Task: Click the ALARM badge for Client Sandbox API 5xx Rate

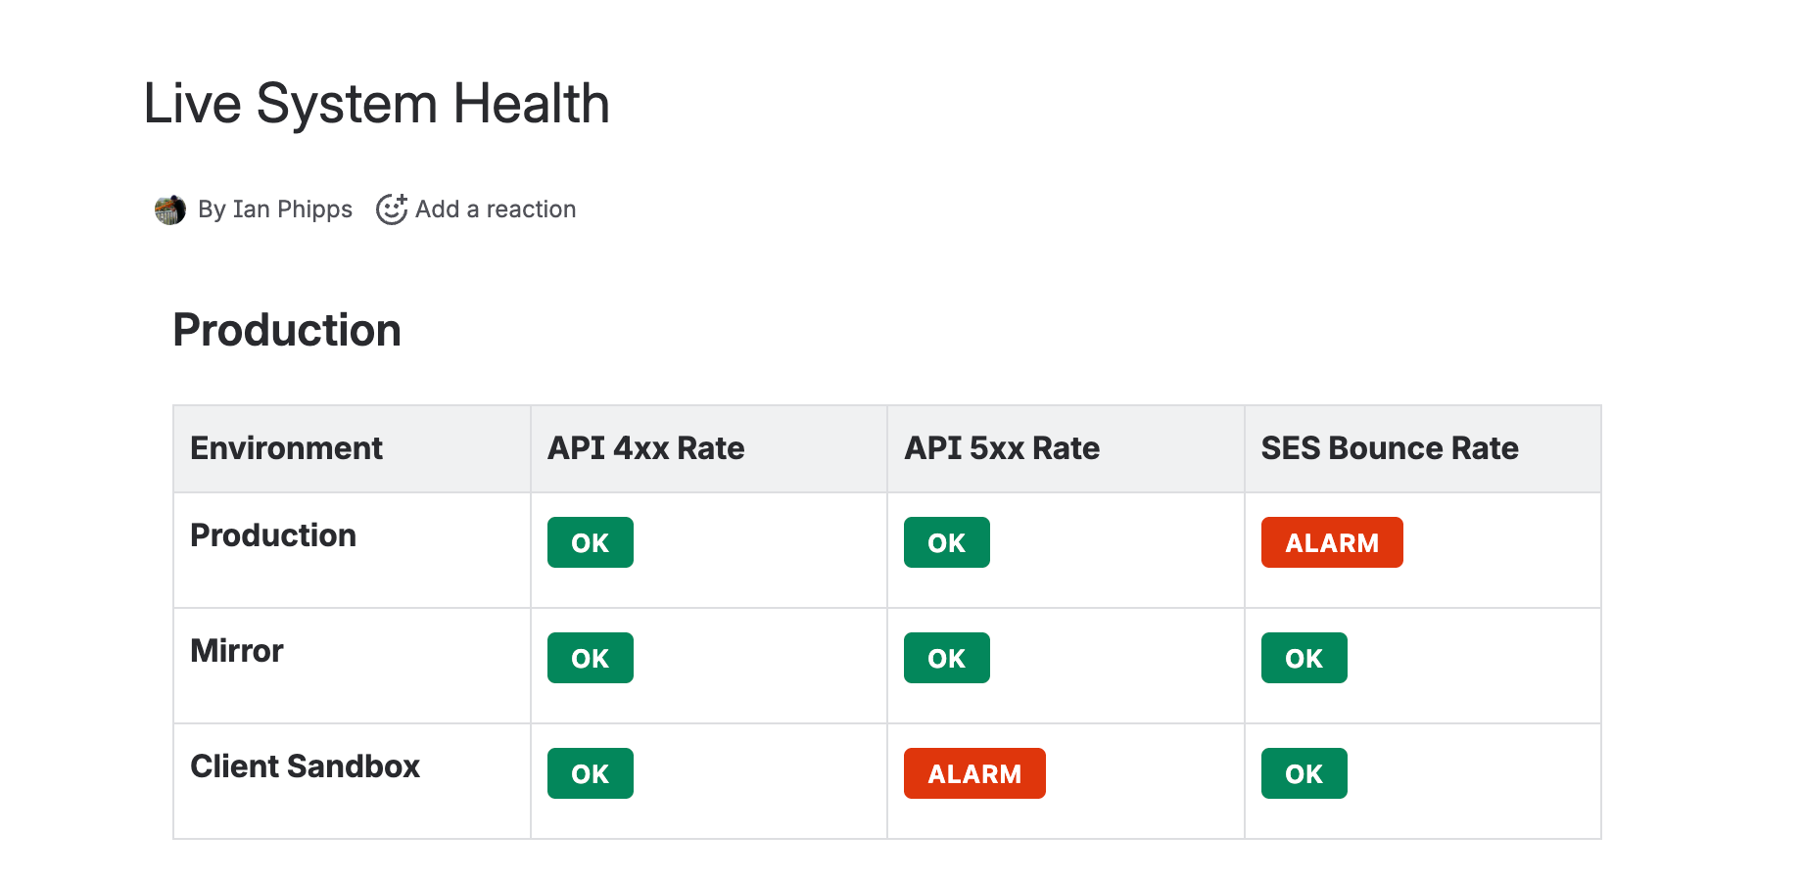Action: click(x=973, y=772)
